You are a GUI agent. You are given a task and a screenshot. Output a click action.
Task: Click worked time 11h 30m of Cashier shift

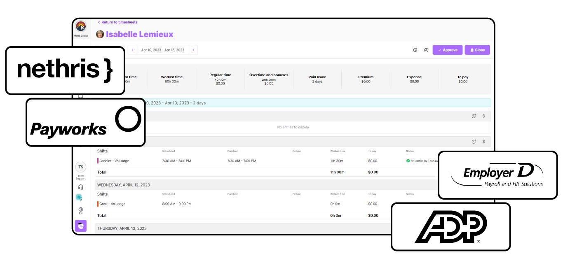pyautogui.click(x=337, y=161)
